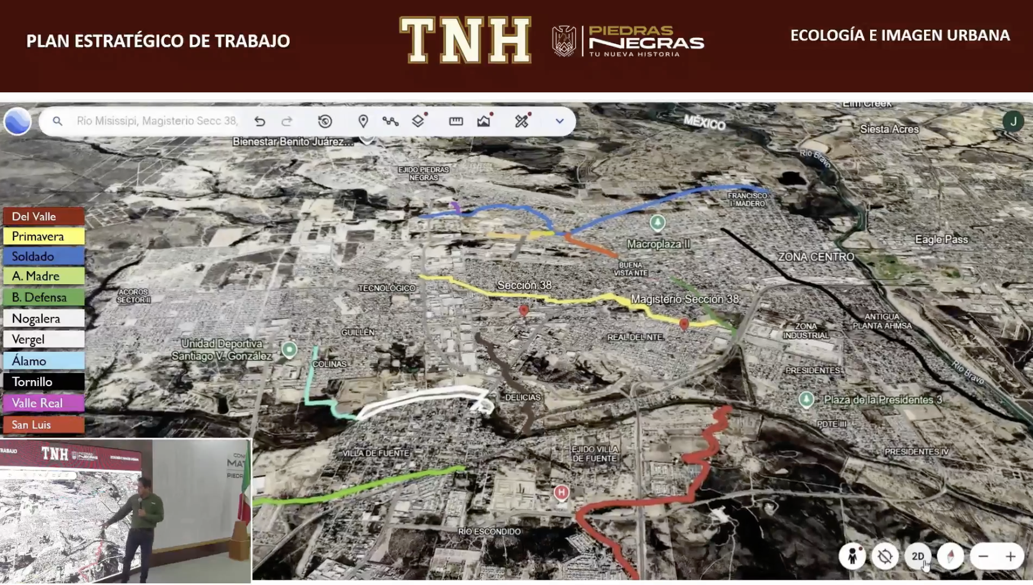1033x585 pixels.
Task: Click the zoom out minus button
Action: click(983, 557)
